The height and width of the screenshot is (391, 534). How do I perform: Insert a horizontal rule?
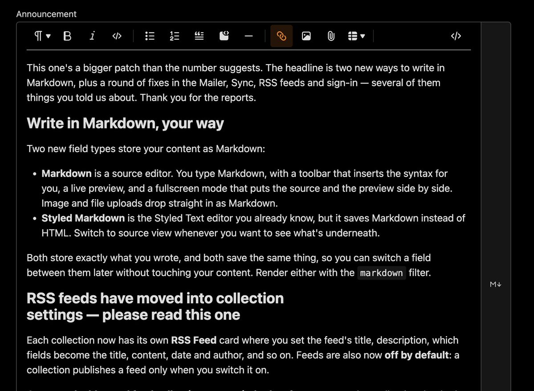[x=249, y=36]
